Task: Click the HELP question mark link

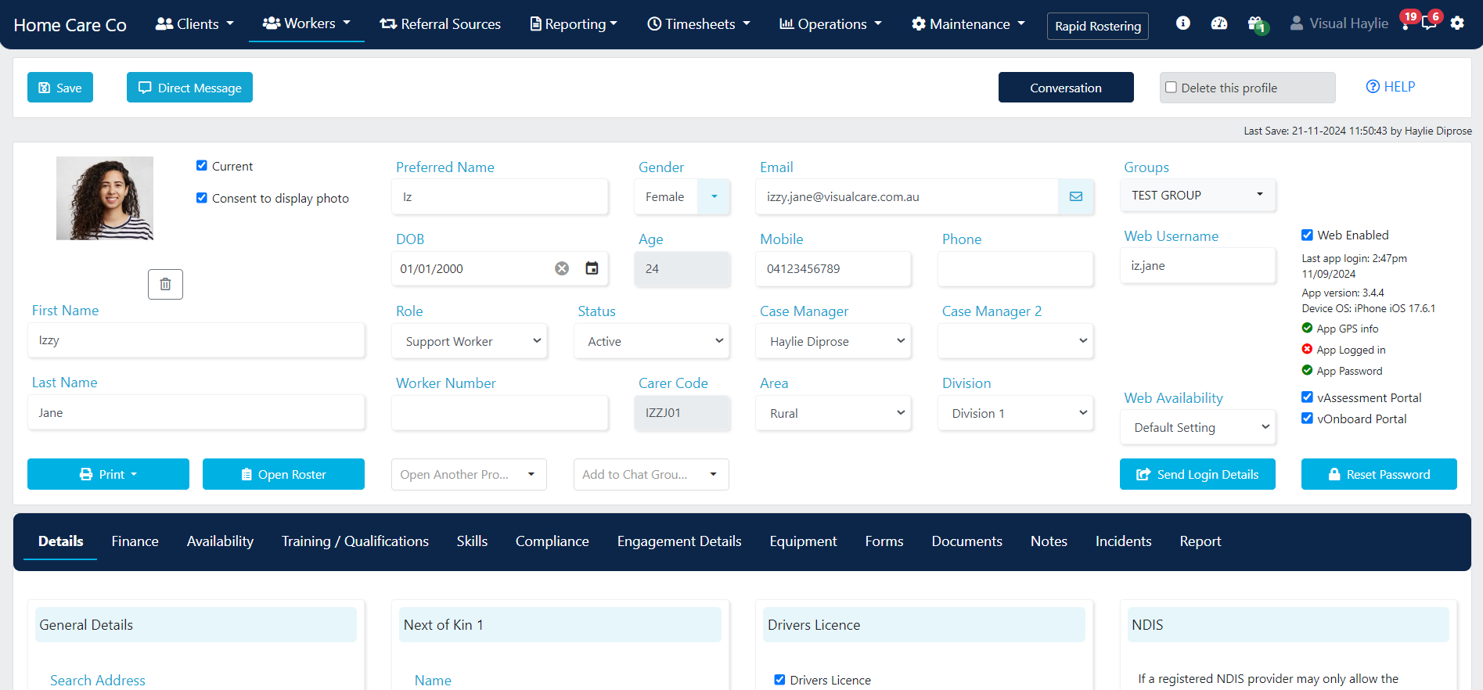Action: 1391,87
